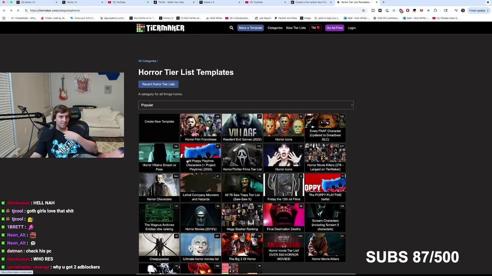
Task: Open Horror Movie Killers (278) template
Action: click(x=325, y=158)
